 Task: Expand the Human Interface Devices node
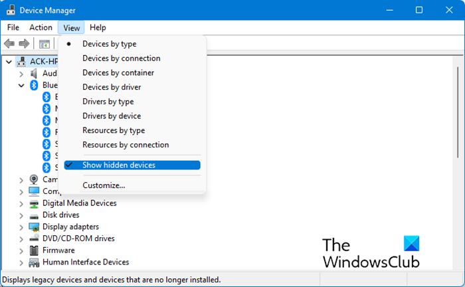(x=21, y=262)
